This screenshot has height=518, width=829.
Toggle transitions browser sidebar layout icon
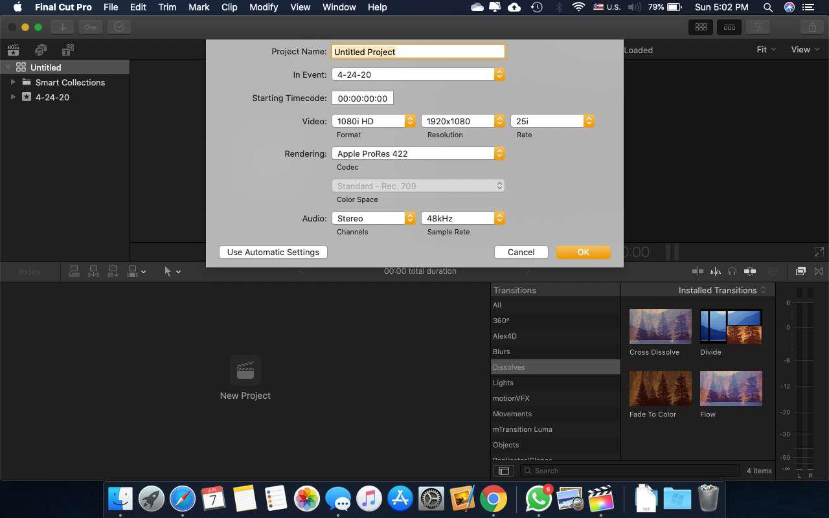coord(503,471)
